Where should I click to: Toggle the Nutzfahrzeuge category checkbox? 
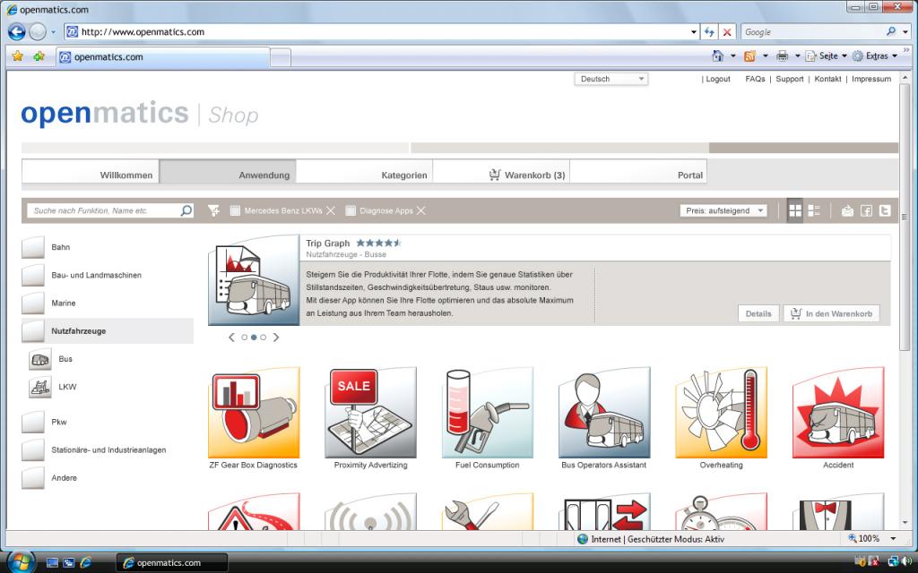point(33,331)
